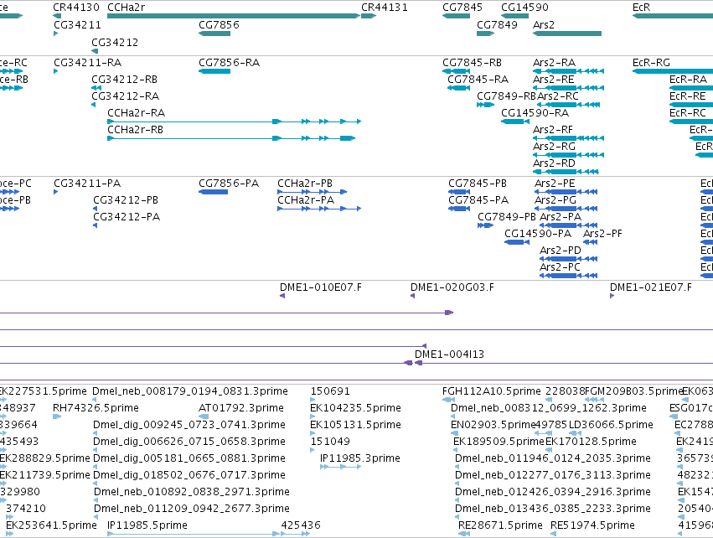
Task: Select the EK105131.5prime EST label
Action: (x=355, y=425)
